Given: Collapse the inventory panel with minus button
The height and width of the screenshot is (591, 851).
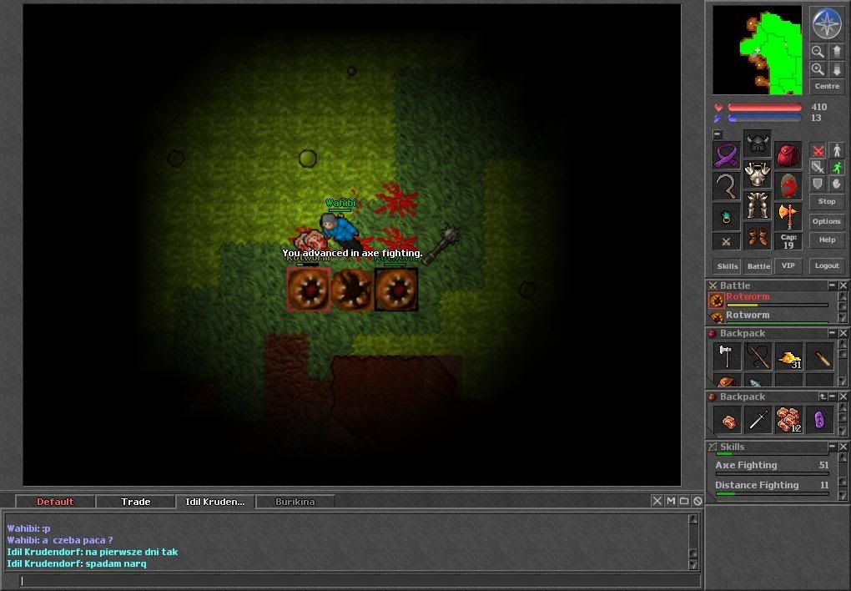Looking at the screenshot, I should 718,134.
